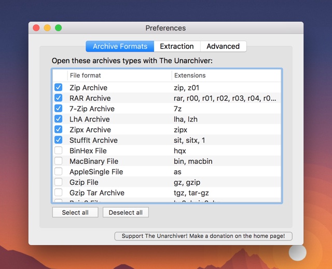Click the 'as' extensions cell

pos(177,172)
